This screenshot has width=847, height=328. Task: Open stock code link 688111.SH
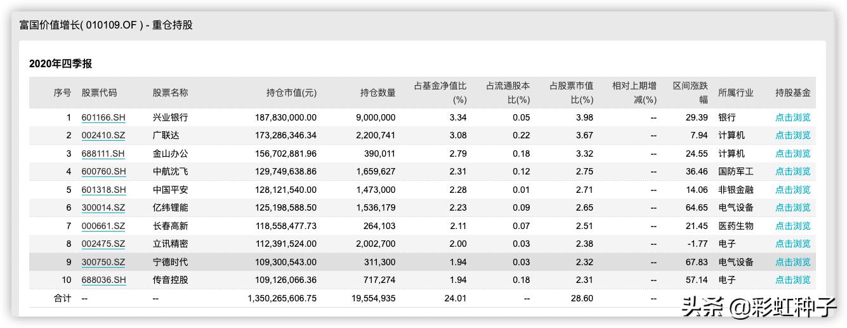(x=103, y=154)
